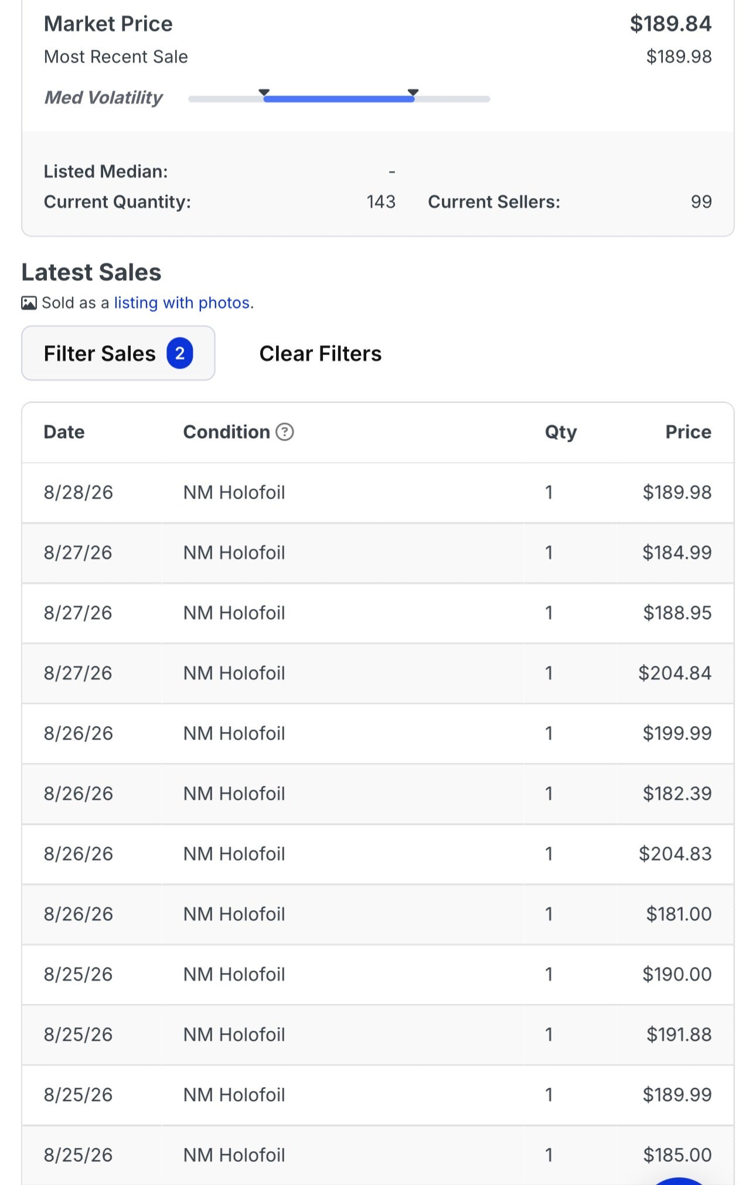Image resolution: width=756 pixels, height=1185 pixels.
Task: Select the sale row priced $199.99
Action: [378, 733]
